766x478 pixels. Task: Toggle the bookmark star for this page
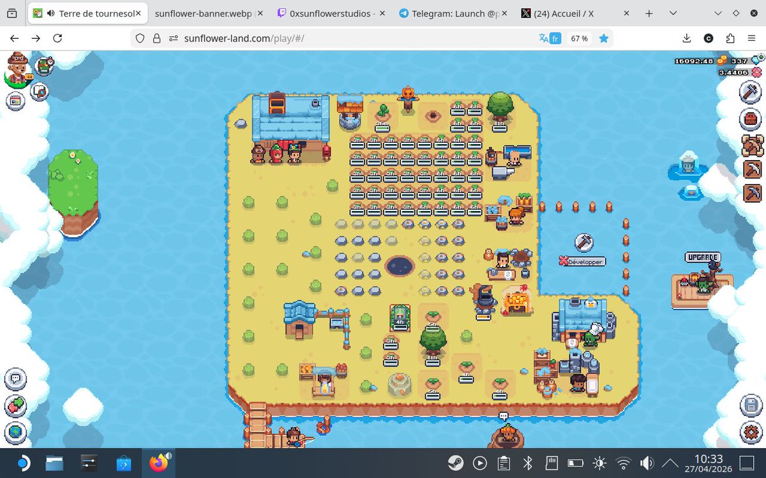603,38
